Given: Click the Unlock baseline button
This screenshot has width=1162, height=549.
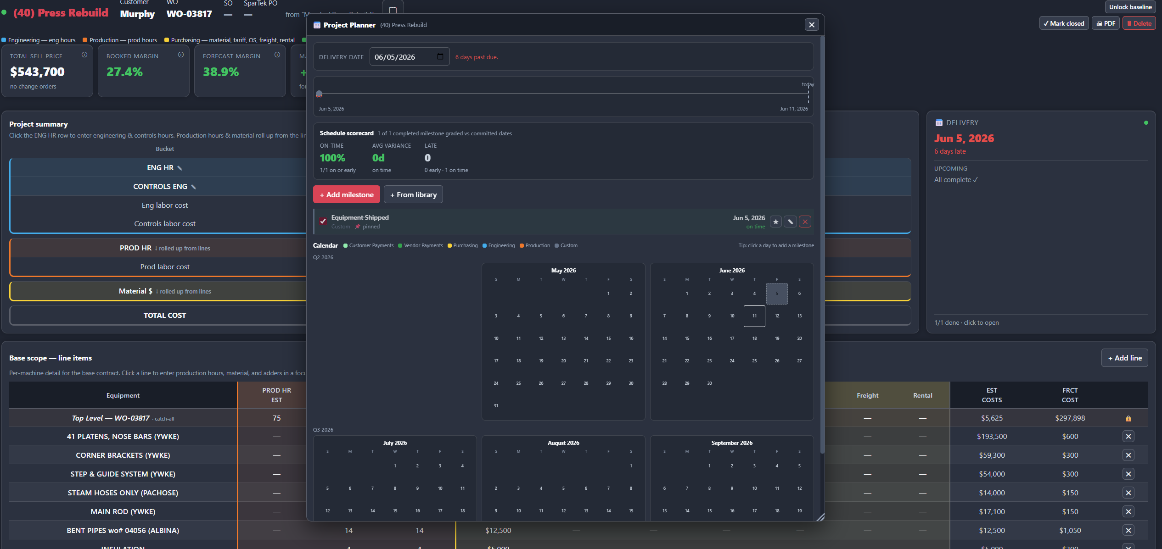Looking at the screenshot, I should tap(1130, 7).
